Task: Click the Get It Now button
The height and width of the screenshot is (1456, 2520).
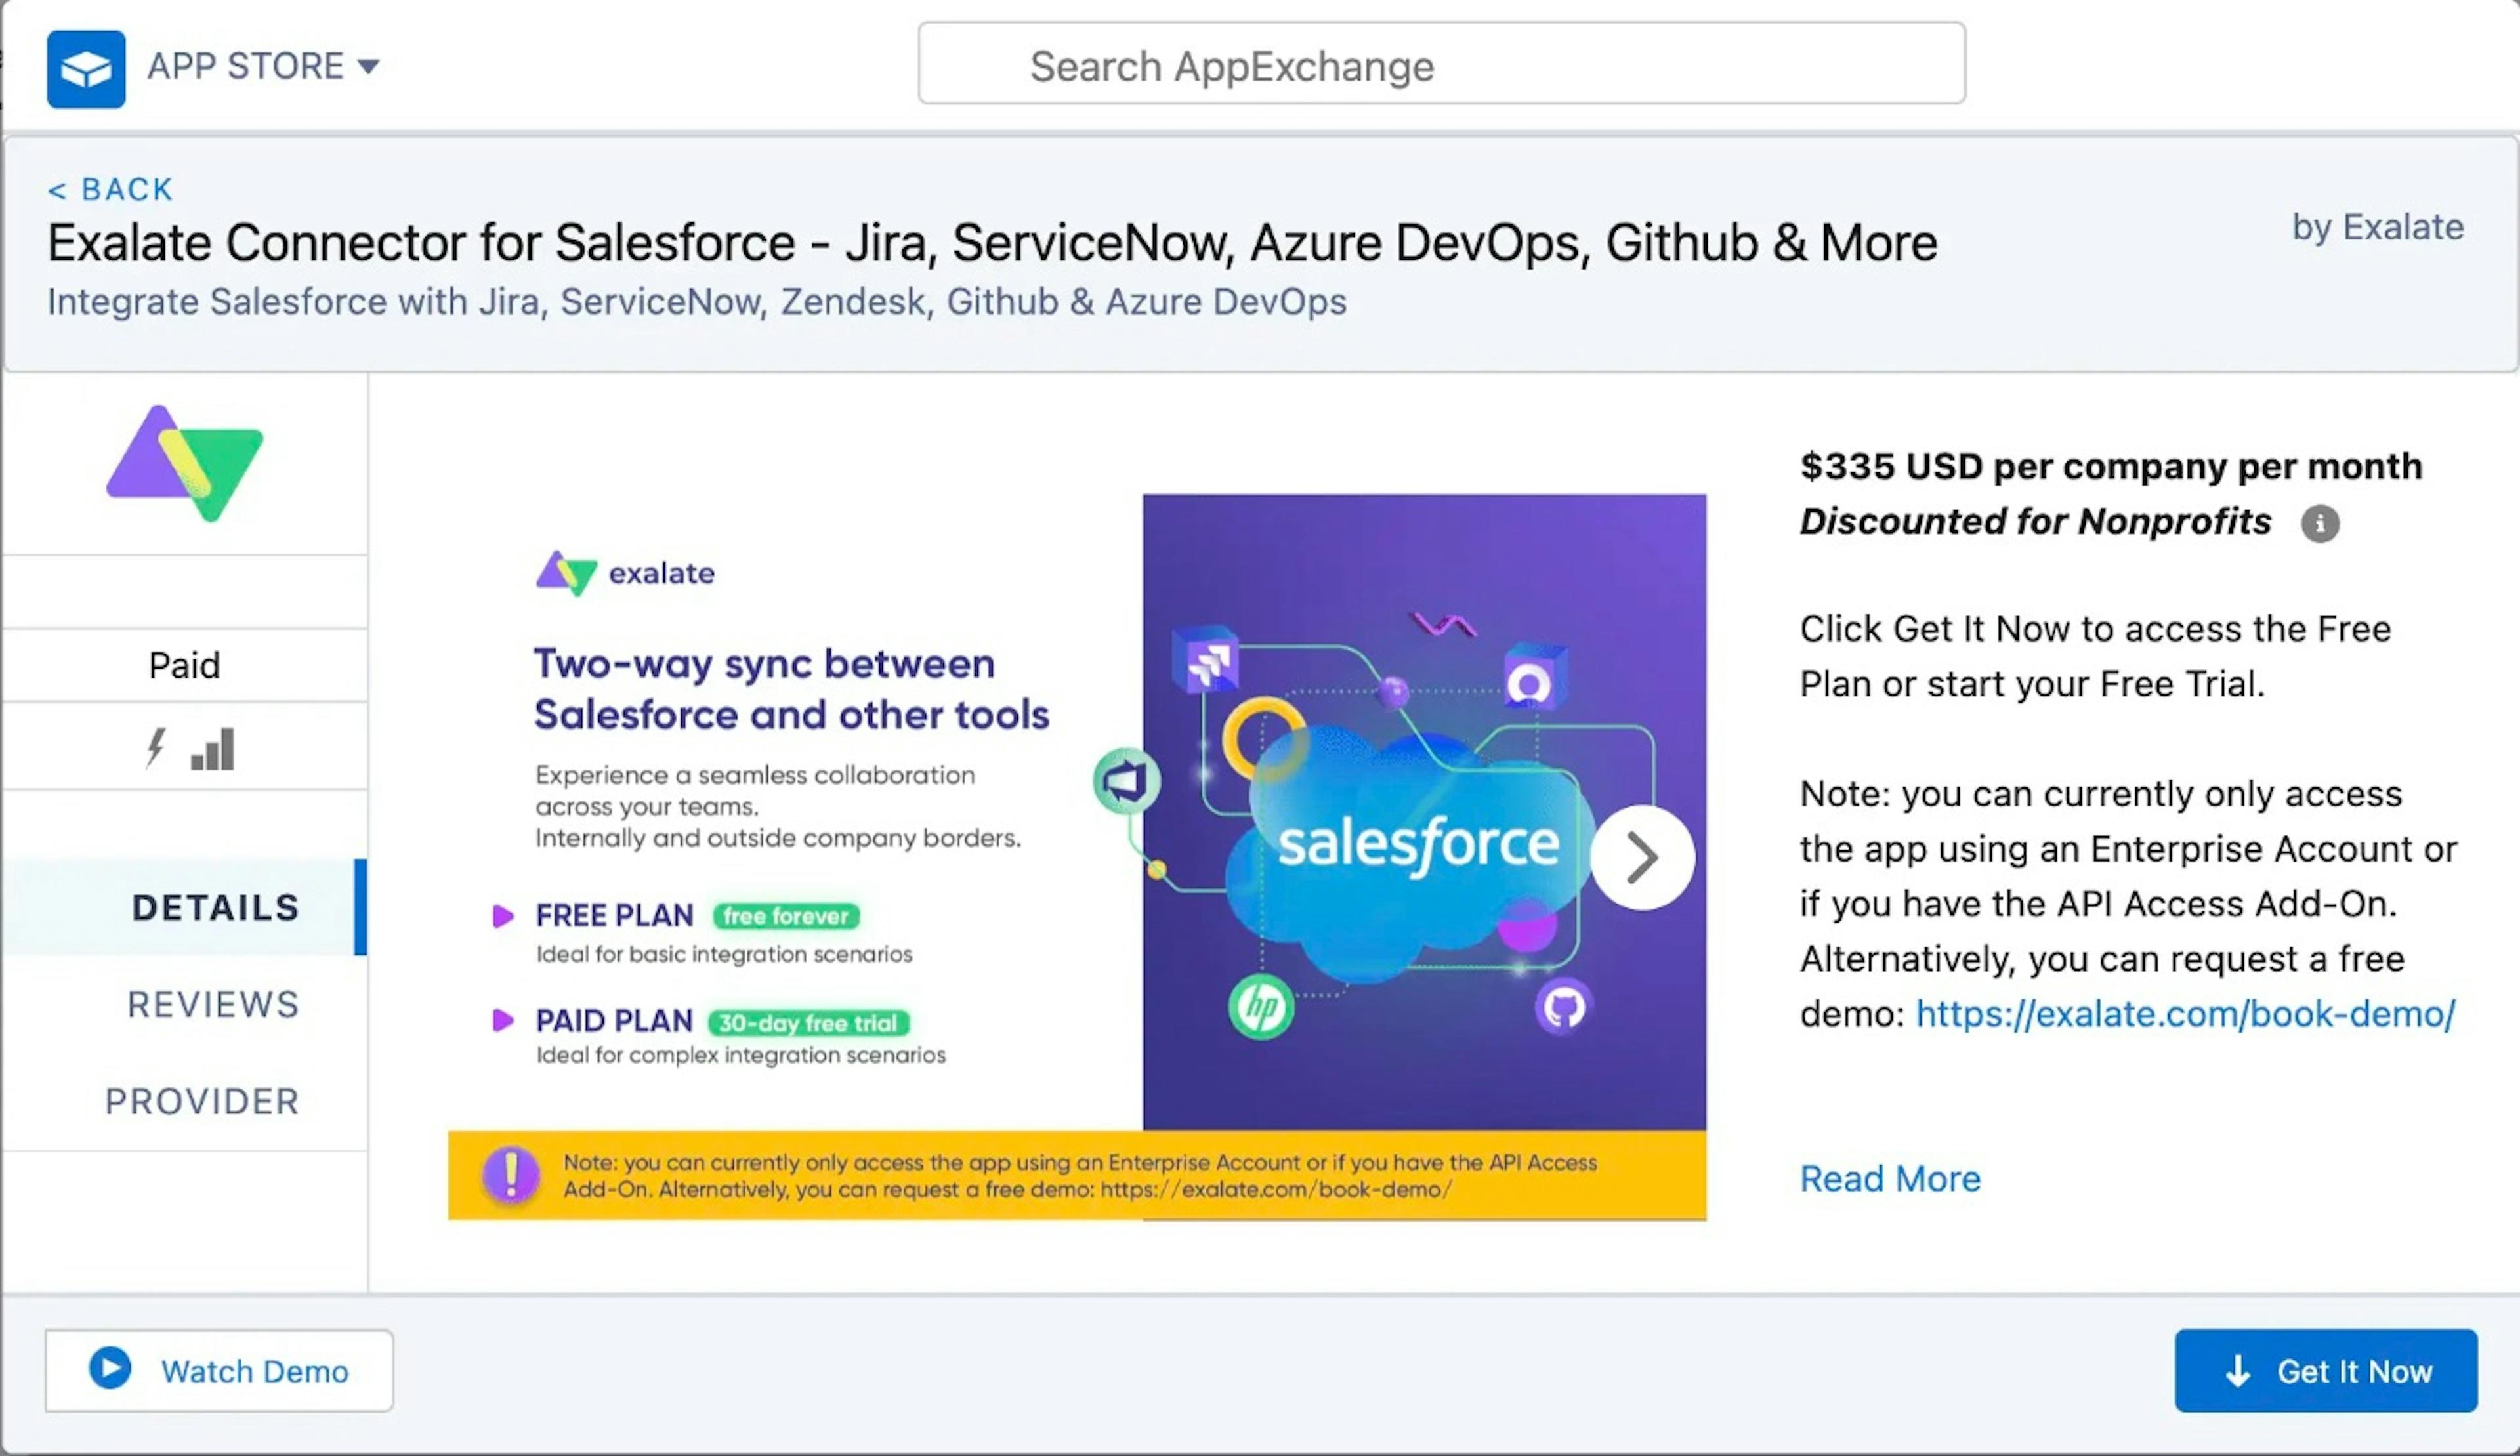Action: [2328, 1371]
